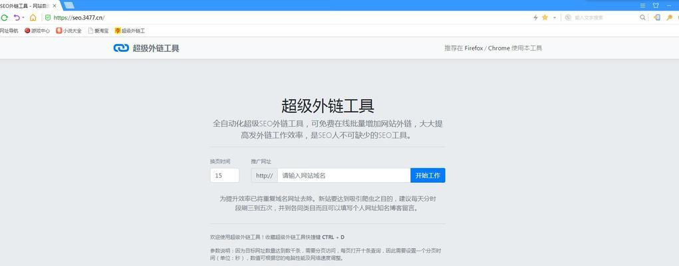Select the SEO外链工具 browser tab
The image size is (679, 266).
29,6
